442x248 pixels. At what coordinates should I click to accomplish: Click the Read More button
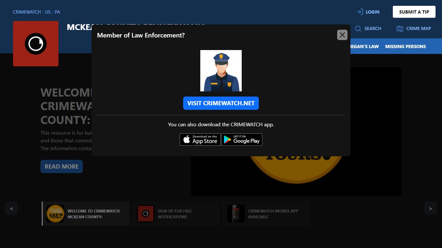(61, 167)
